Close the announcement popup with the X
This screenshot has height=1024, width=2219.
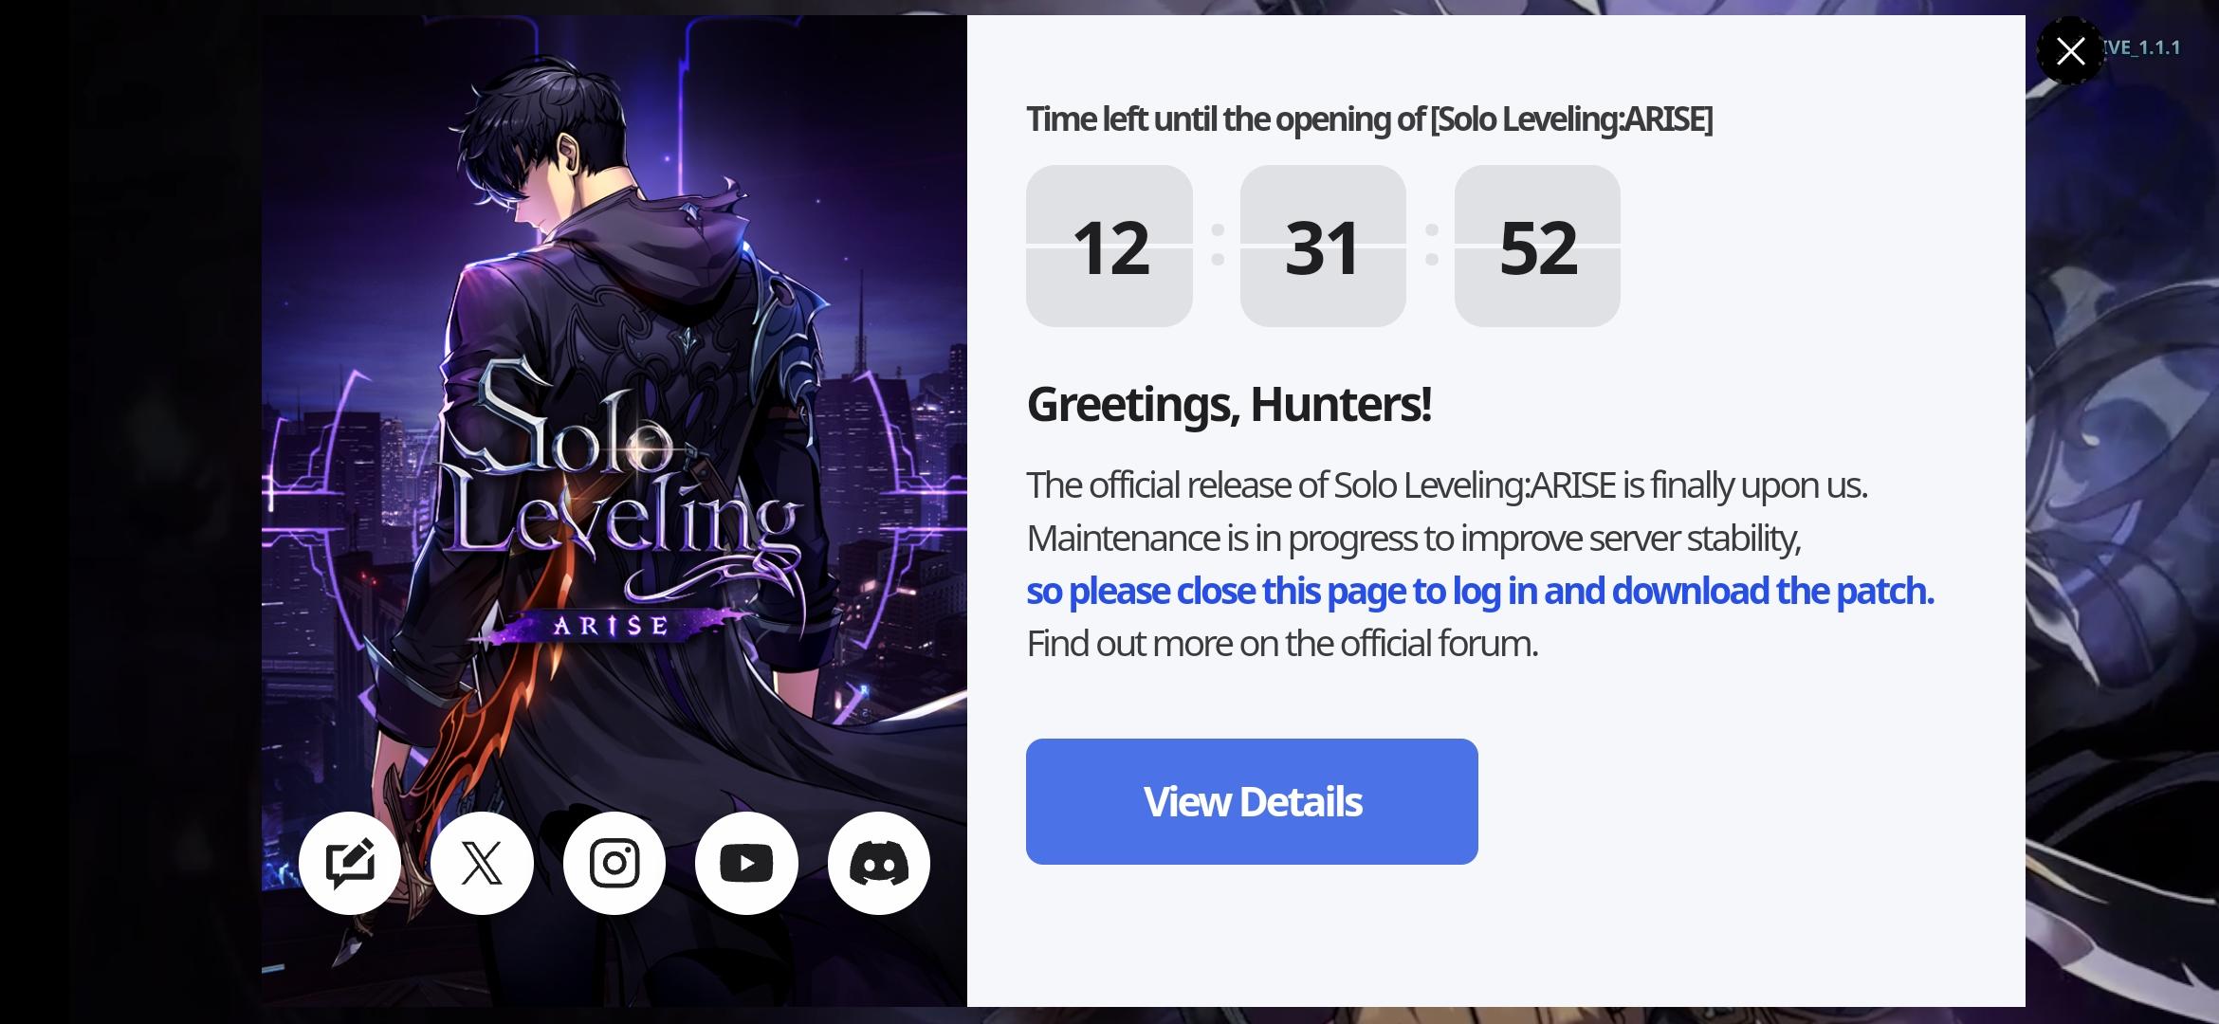pyautogui.click(x=2070, y=50)
